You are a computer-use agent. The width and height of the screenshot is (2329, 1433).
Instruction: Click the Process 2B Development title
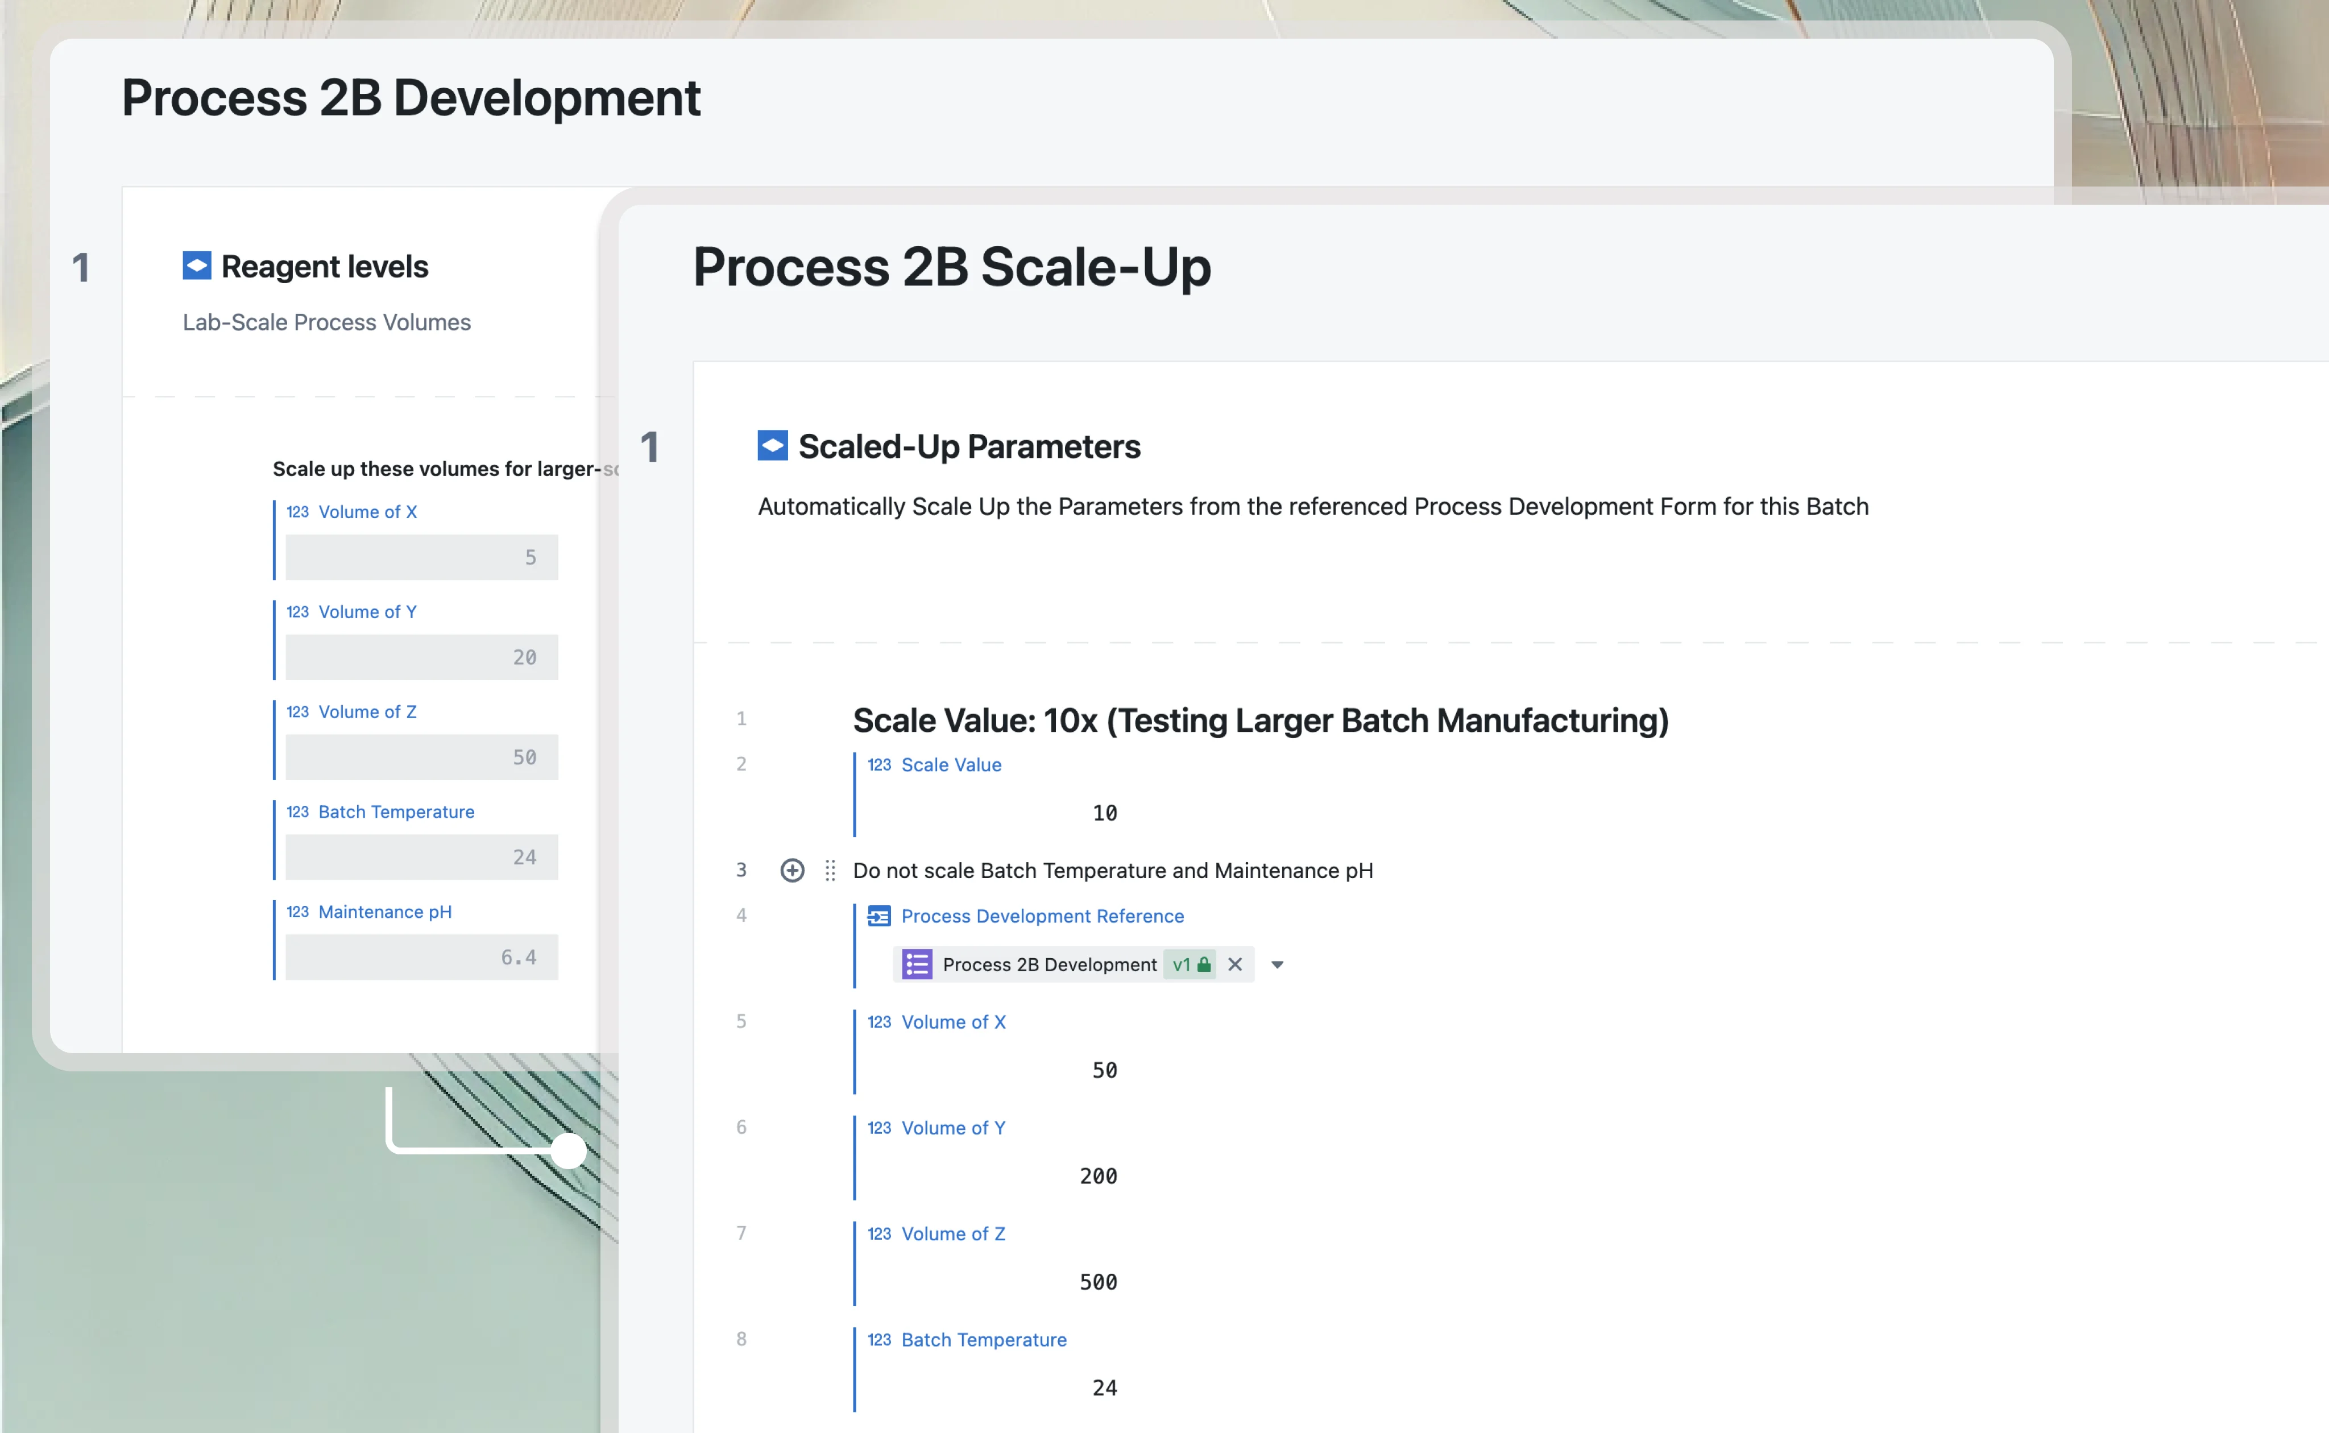coord(411,98)
